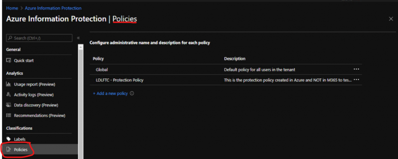Open Recommendations (Preview)
398x159 pixels.
tap(39, 115)
